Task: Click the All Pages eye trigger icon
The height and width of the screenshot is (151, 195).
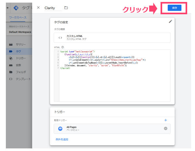Action: click(60, 129)
